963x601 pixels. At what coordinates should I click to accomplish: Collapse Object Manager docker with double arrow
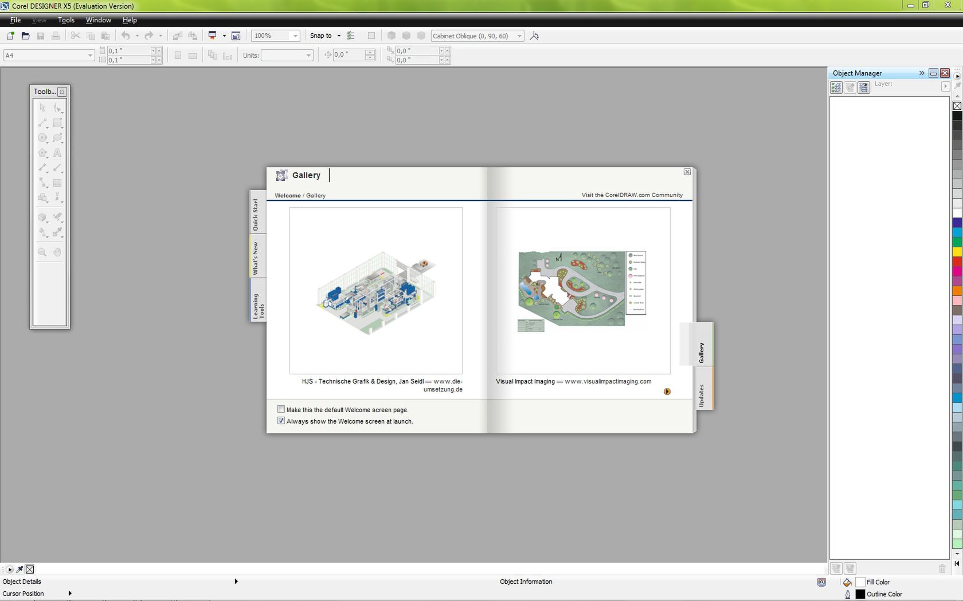click(x=922, y=73)
